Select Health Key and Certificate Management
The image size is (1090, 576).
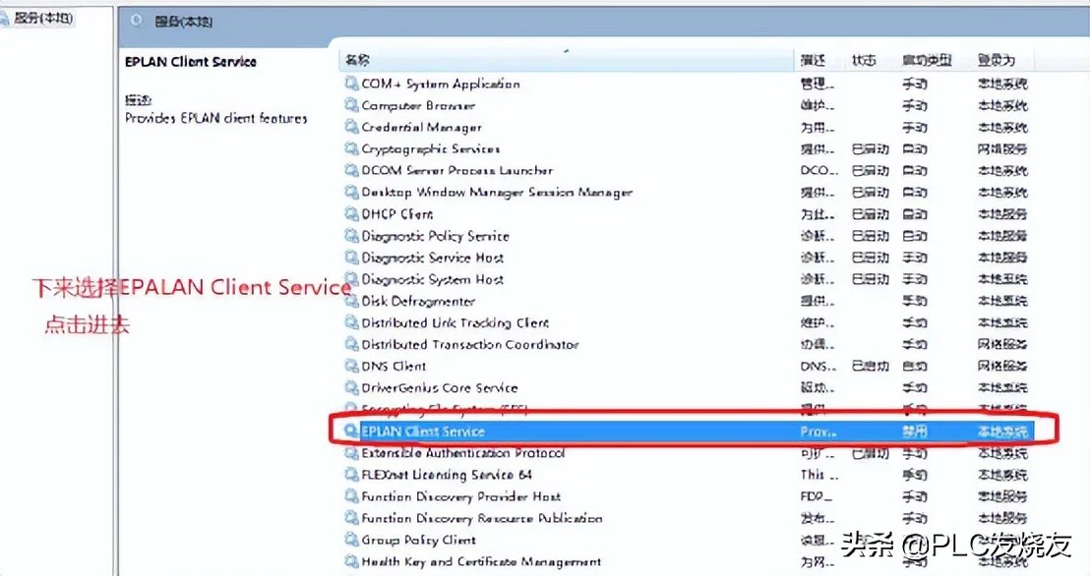coord(481,561)
